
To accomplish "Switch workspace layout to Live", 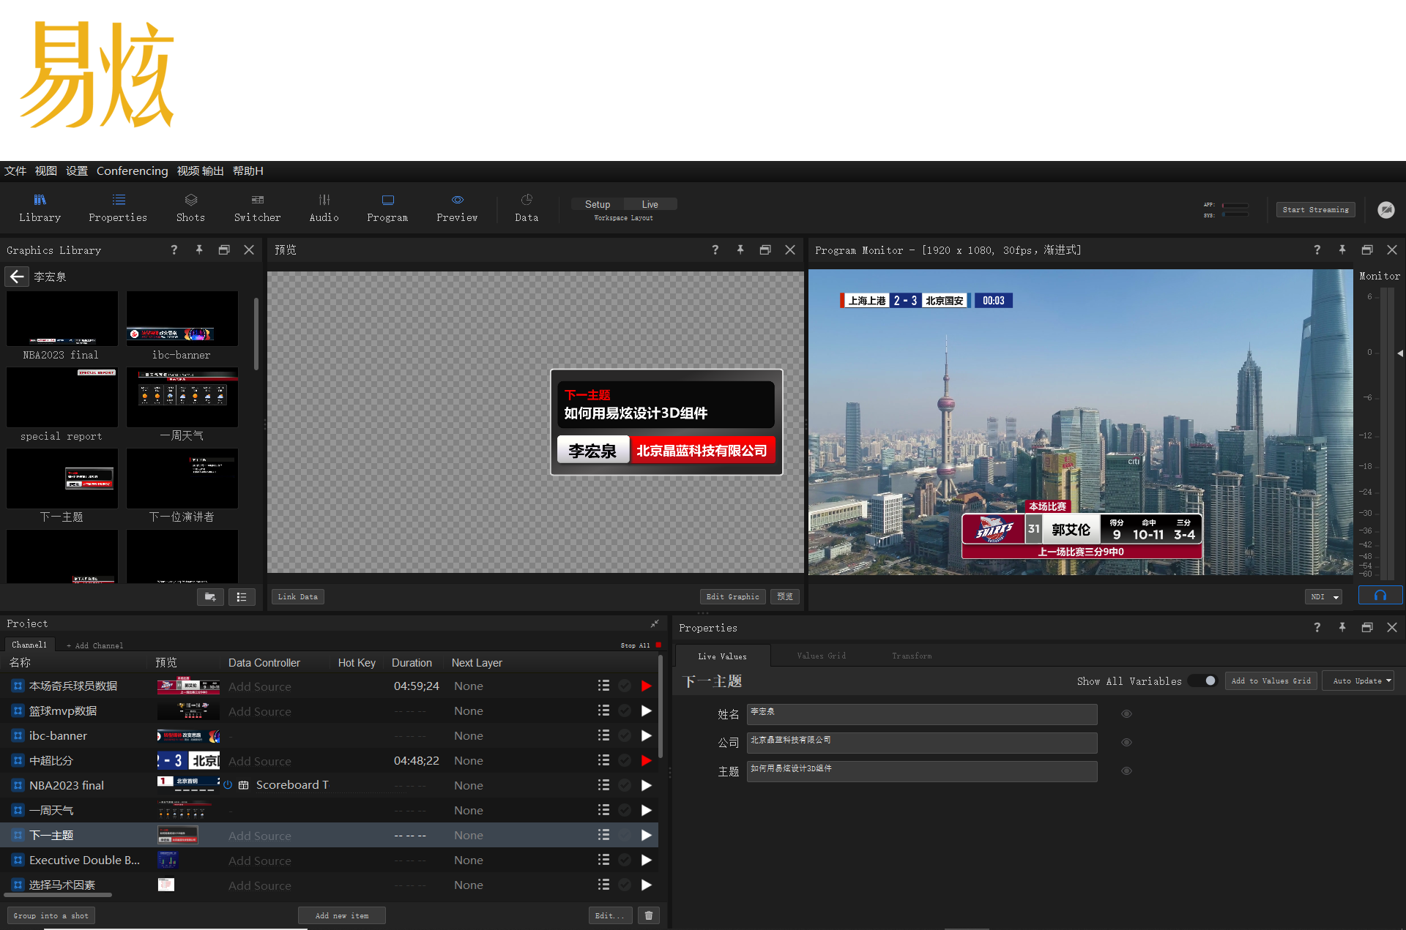I will (x=650, y=204).
